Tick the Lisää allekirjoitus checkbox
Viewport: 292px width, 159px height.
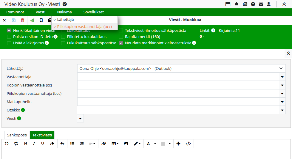click(9, 43)
